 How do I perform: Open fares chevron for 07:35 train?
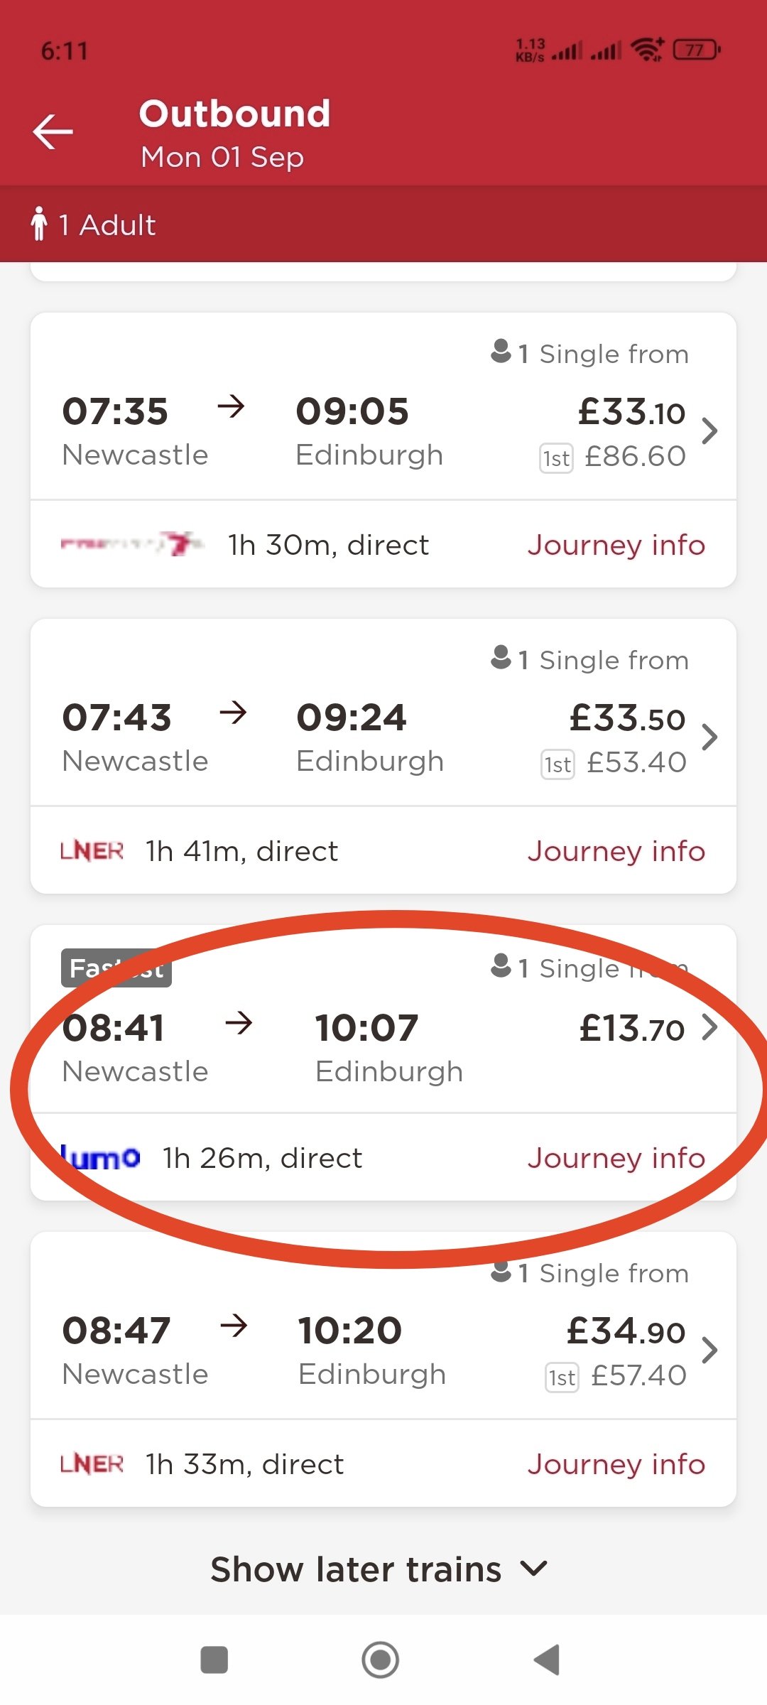pos(709,431)
